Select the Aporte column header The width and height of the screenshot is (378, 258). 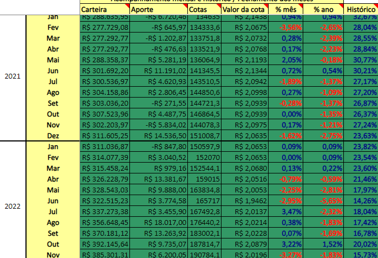(x=159, y=9)
